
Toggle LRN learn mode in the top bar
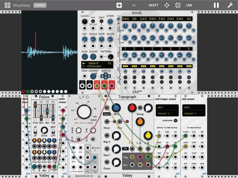189,5
